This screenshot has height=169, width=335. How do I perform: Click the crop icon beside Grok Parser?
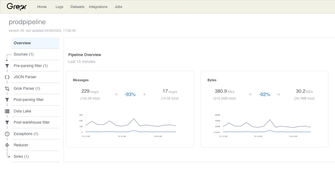[7, 89]
